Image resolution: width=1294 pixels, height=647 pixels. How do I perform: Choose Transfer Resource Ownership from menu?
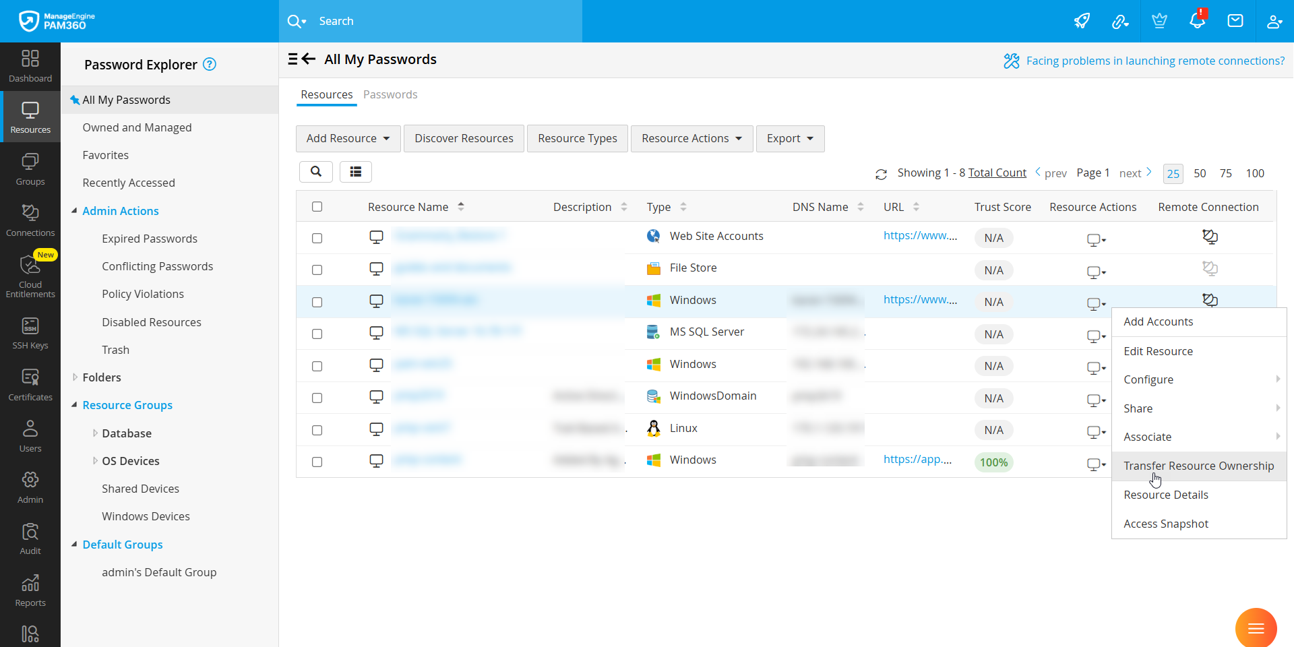click(1198, 466)
